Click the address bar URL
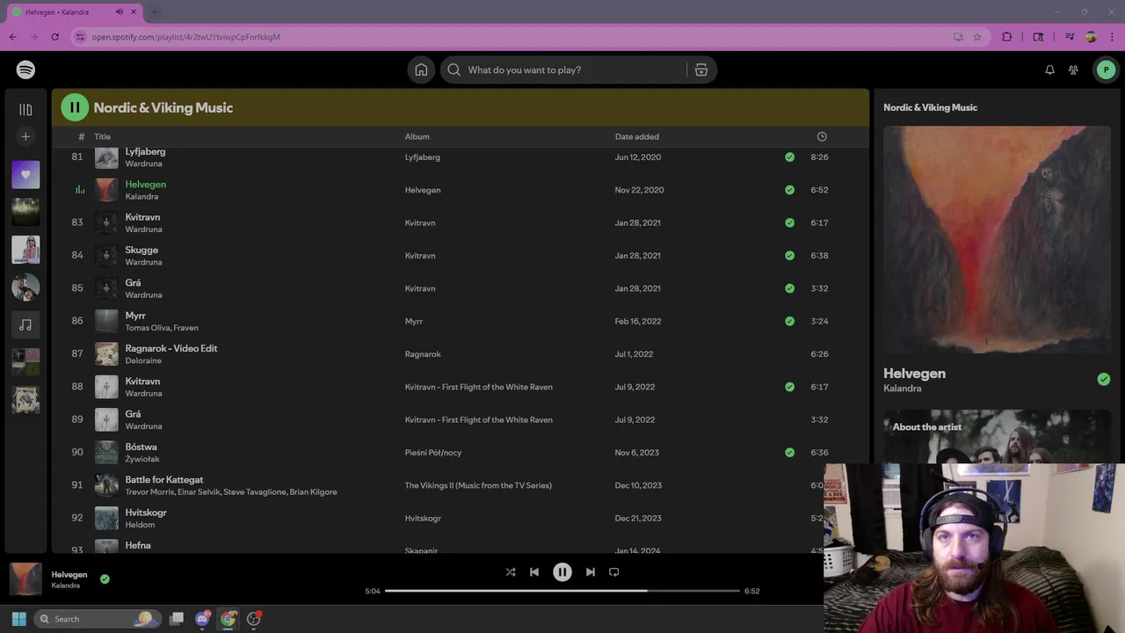This screenshot has width=1125, height=633. pos(185,37)
